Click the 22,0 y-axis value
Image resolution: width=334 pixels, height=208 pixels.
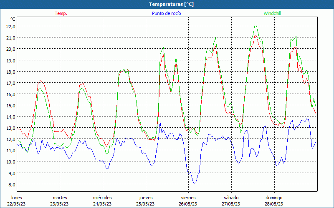[x=11, y=27]
